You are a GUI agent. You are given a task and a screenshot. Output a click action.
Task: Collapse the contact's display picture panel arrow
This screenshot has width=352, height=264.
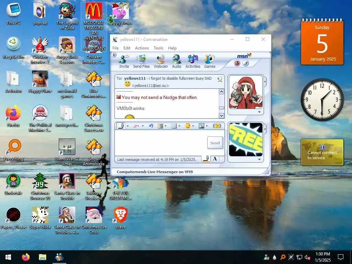(x=265, y=82)
